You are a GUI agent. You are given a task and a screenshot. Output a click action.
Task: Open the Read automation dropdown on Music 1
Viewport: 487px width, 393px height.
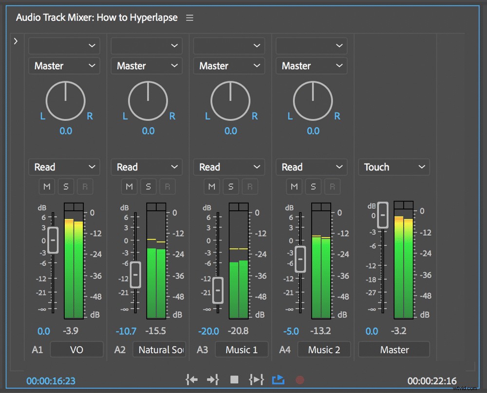pyautogui.click(x=229, y=167)
